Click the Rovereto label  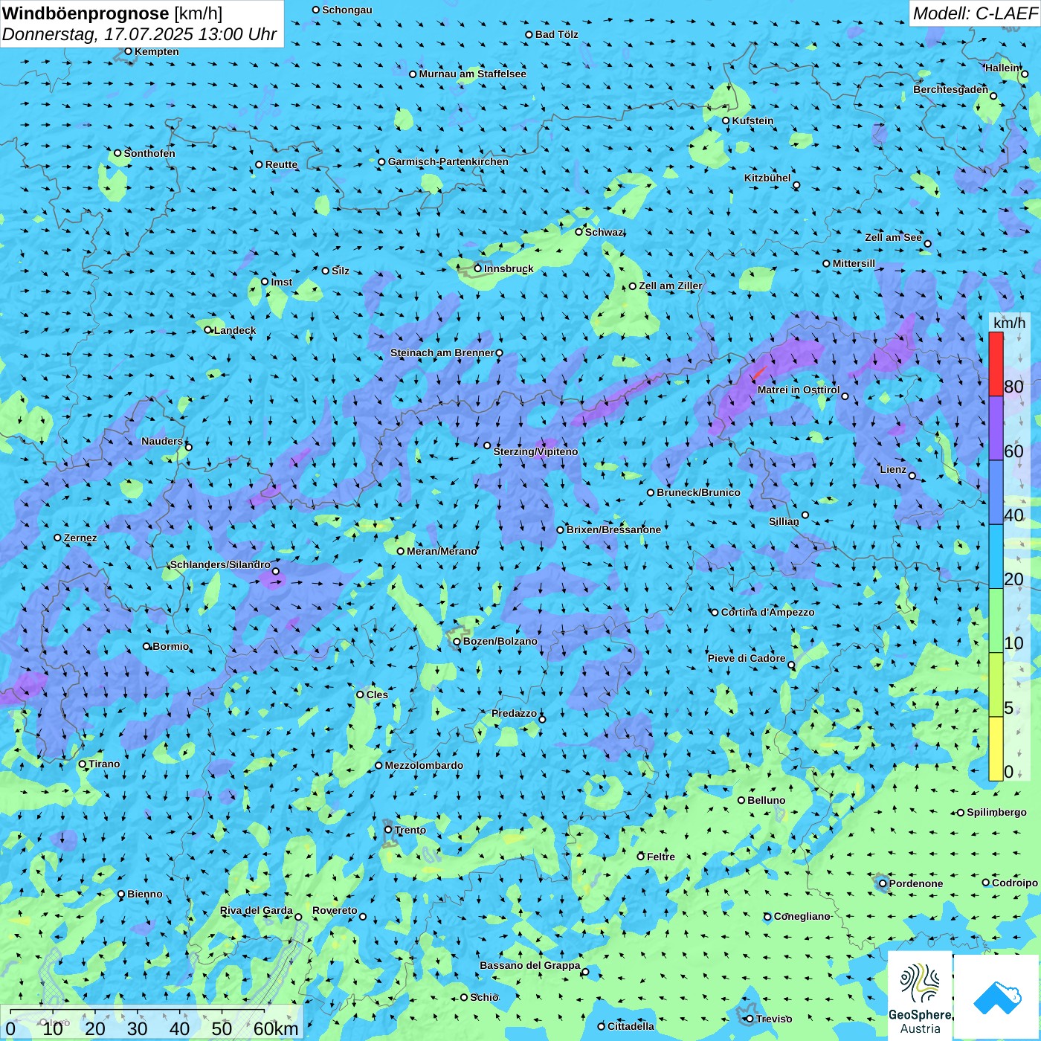(335, 910)
